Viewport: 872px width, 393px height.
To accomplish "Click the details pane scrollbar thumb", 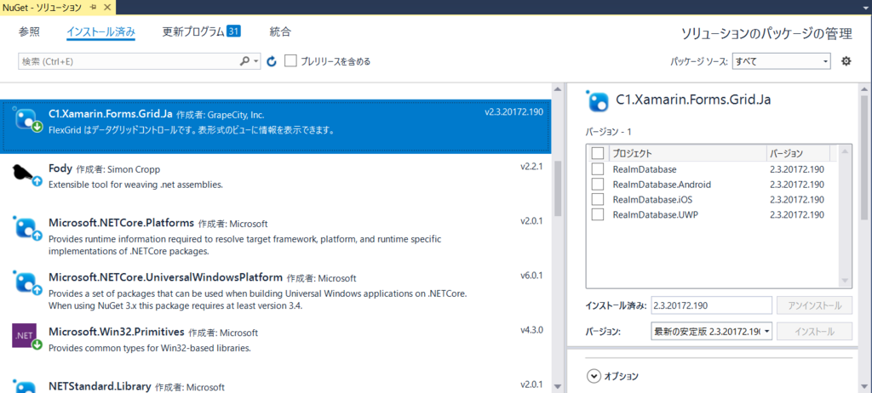I will click(x=864, y=158).
